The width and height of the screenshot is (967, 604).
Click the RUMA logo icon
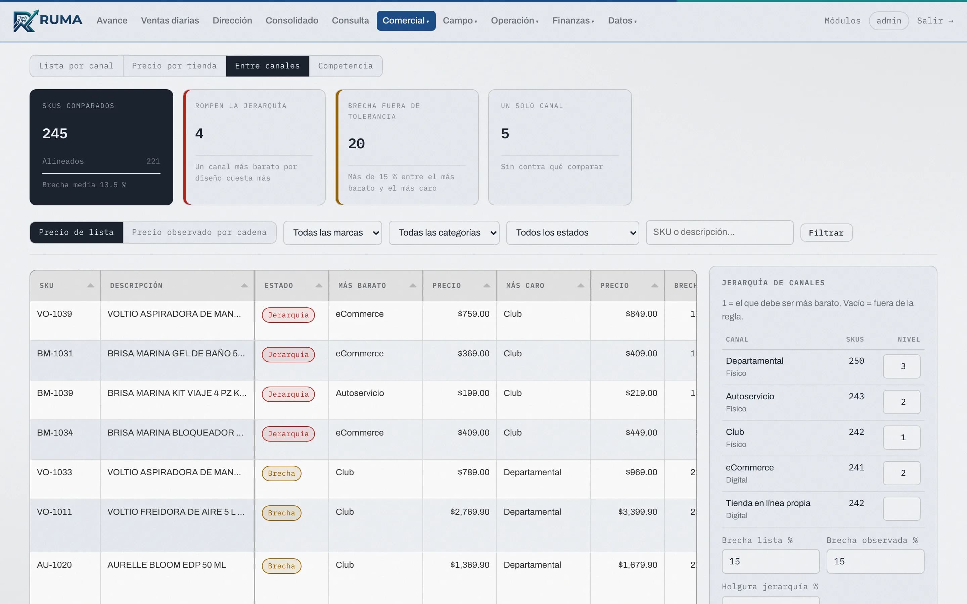[26, 21]
